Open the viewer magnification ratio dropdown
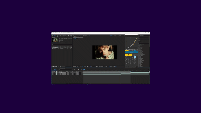This screenshot has width=201, height=113. 78,66
